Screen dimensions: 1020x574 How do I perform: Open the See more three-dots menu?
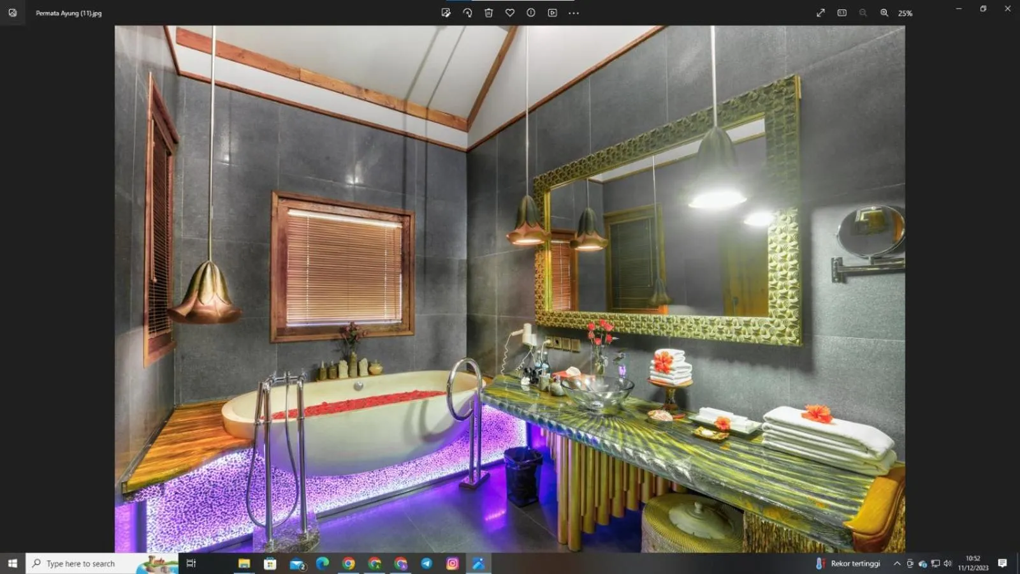click(574, 13)
